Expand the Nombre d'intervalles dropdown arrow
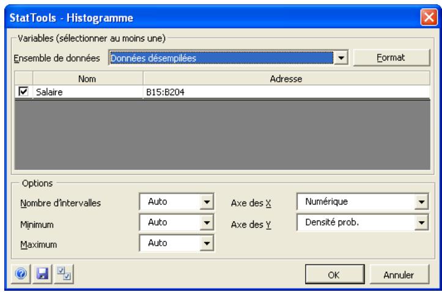This screenshot has width=442, height=292. 207,202
